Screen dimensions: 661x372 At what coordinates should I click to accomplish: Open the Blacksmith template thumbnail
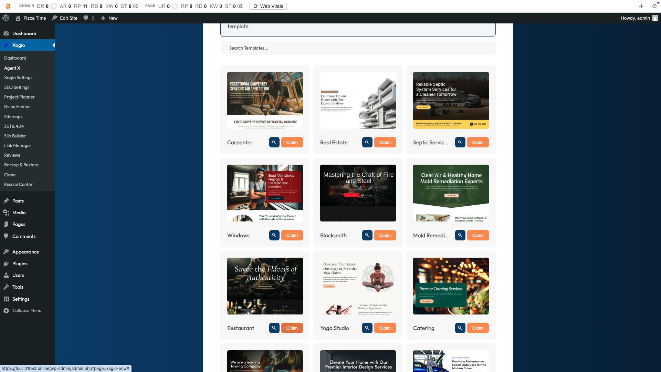(x=358, y=193)
